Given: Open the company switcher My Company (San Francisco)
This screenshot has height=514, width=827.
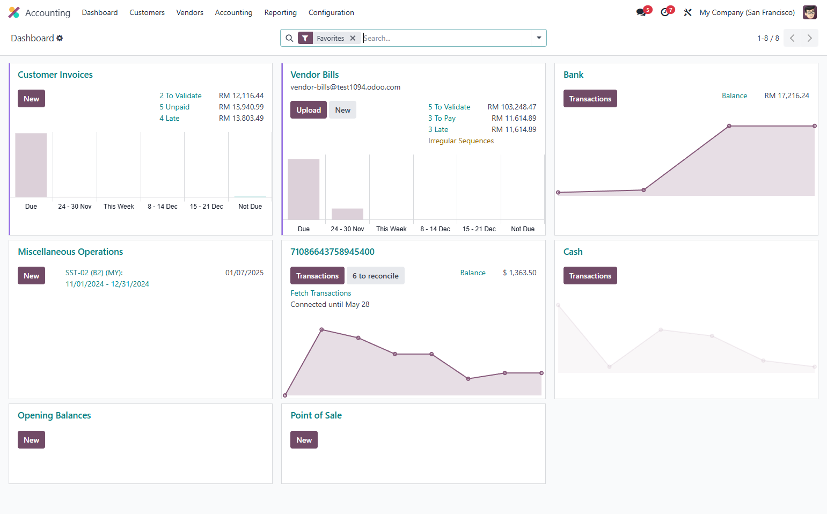Looking at the screenshot, I should (747, 12).
